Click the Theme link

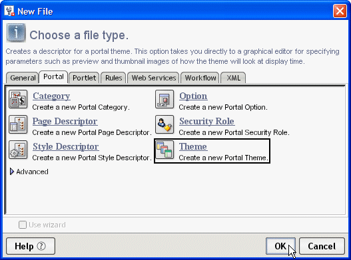point(193,147)
